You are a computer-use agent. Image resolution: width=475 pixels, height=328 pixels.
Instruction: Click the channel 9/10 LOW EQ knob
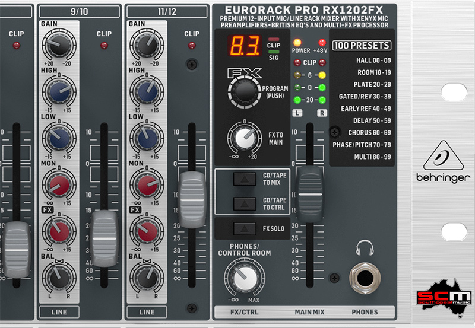click(59, 138)
